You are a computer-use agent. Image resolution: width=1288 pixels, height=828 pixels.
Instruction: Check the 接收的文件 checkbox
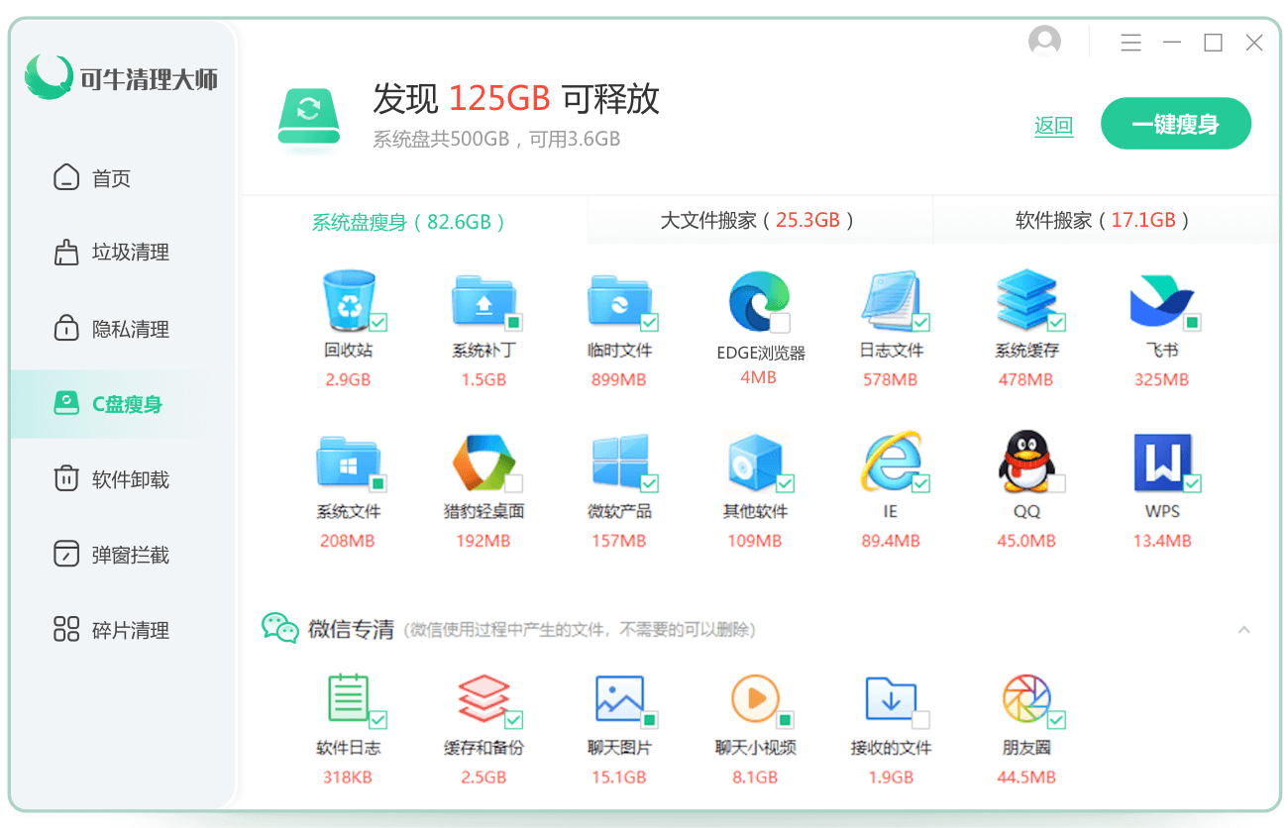[920, 720]
